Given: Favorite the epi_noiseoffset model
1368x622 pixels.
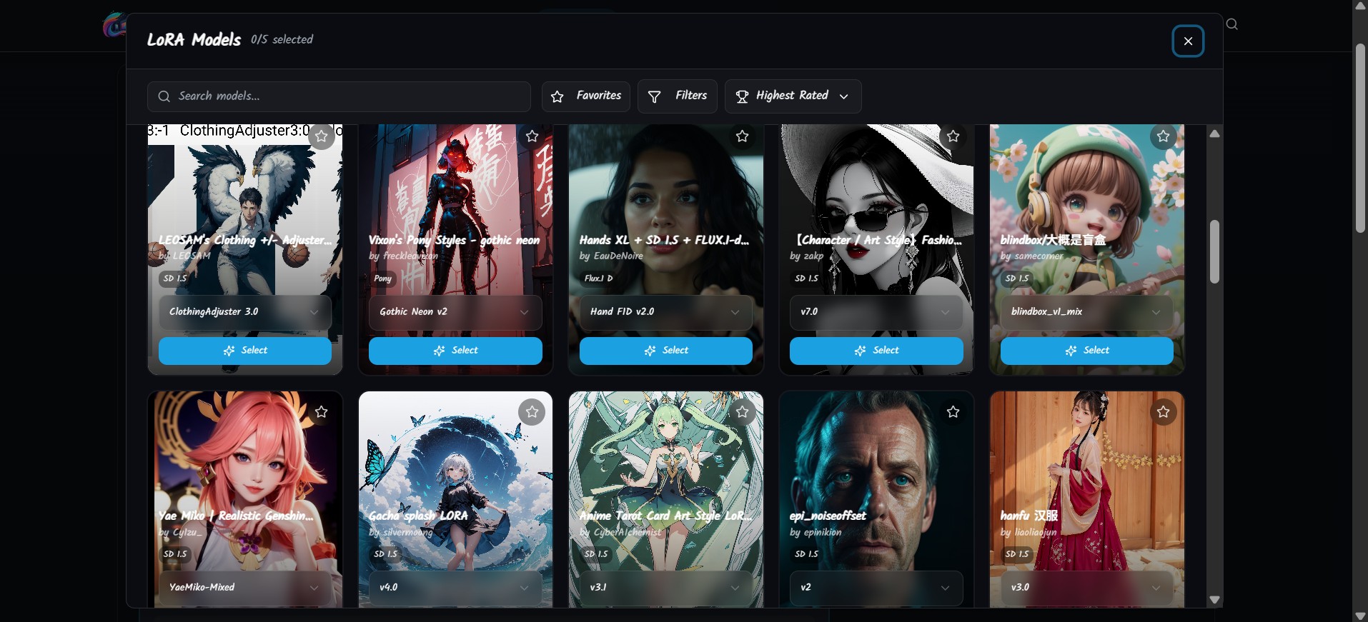Looking at the screenshot, I should tap(953, 412).
